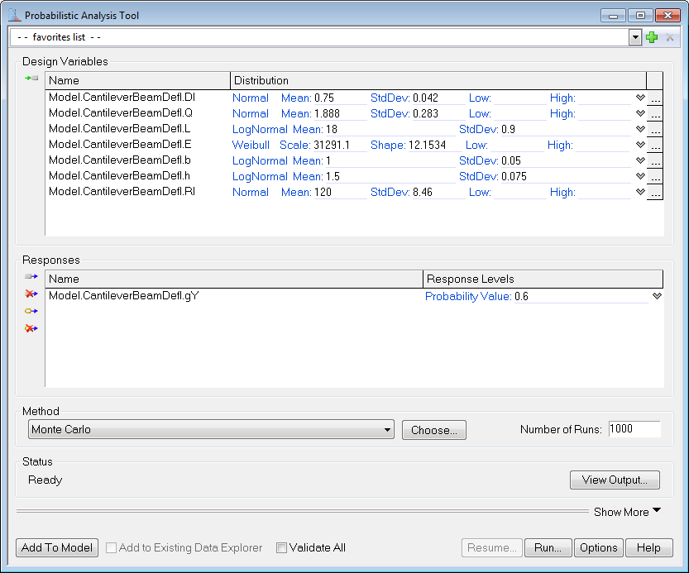Open the Monte Carlo method dropdown
The image size is (689, 573).
point(388,430)
